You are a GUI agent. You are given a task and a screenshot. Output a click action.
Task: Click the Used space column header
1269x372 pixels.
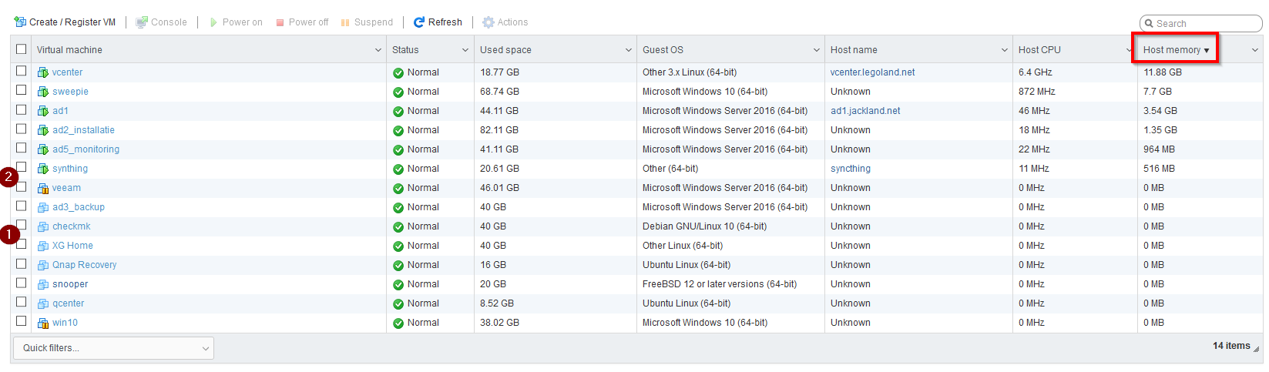point(505,50)
